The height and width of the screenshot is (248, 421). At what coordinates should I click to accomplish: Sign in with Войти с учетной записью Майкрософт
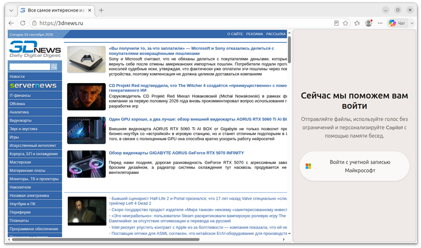(354, 166)
